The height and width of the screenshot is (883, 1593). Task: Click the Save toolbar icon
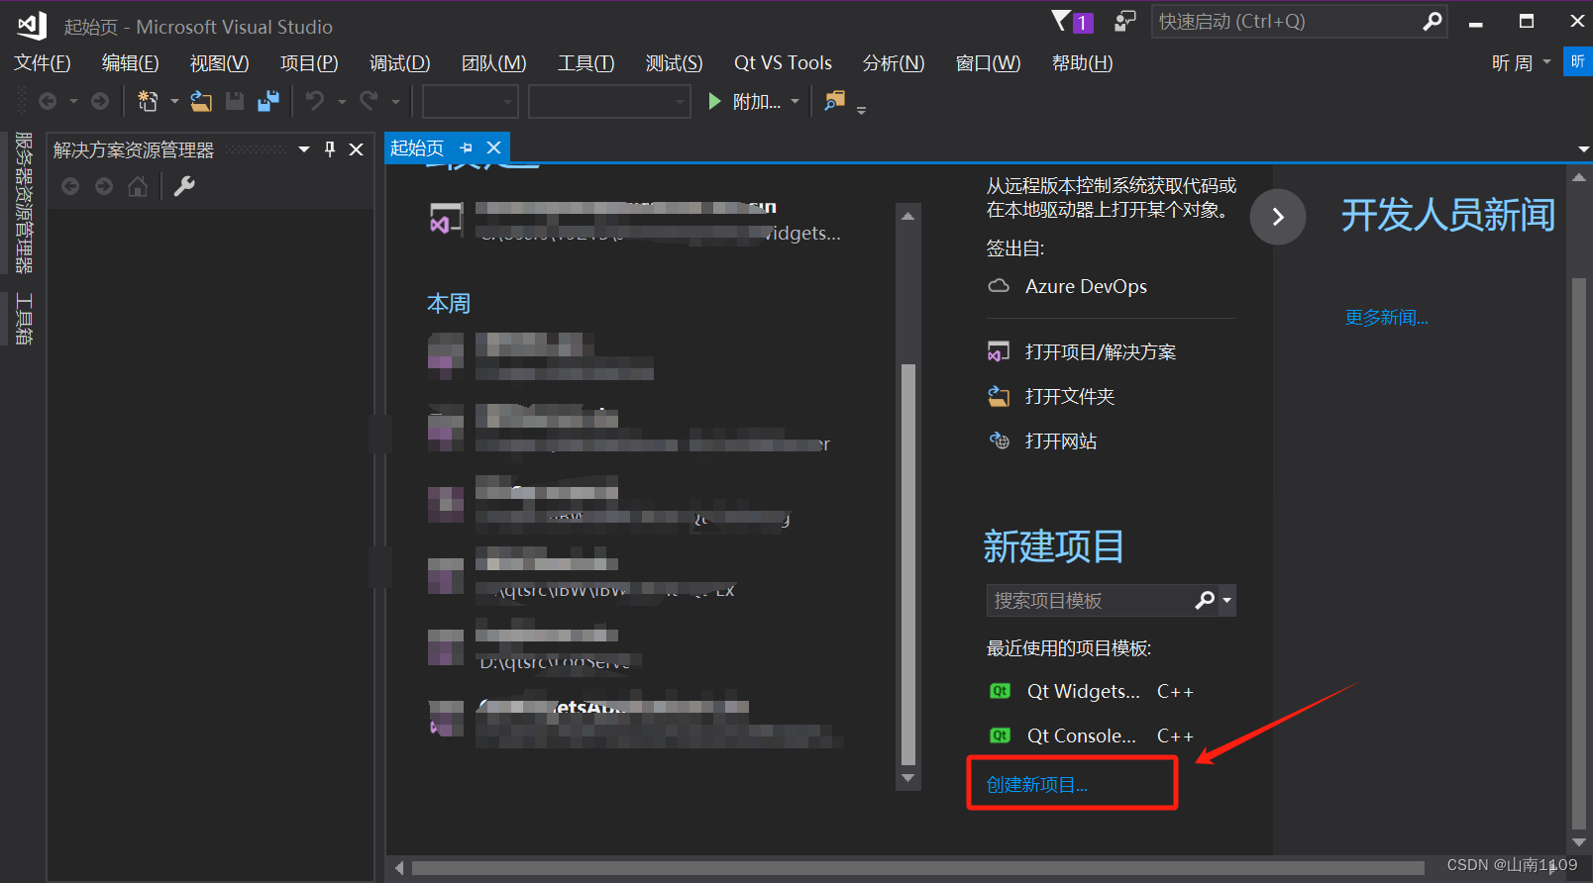(x=235, y=101)
